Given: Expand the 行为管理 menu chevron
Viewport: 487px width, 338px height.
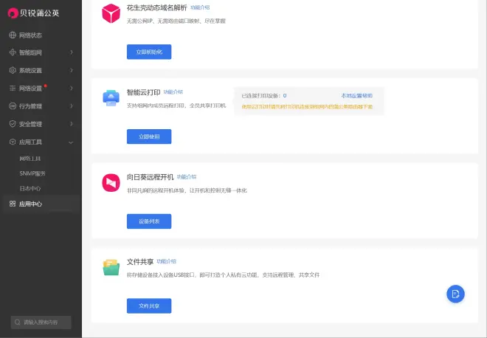Looking at the screenshot, I should [x=71, y=106].
